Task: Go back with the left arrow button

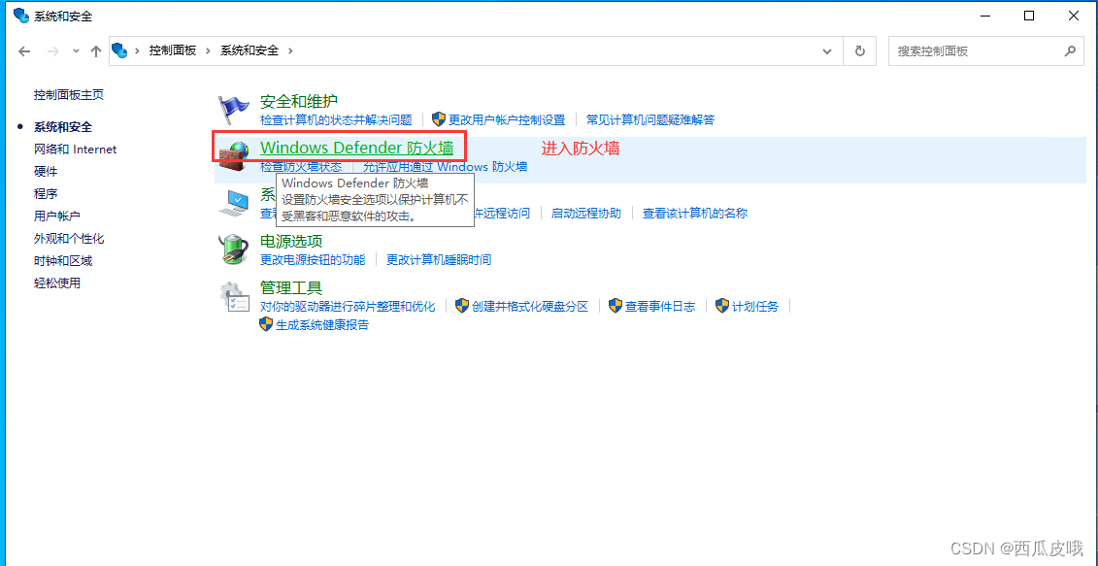Action: point(24,51)
